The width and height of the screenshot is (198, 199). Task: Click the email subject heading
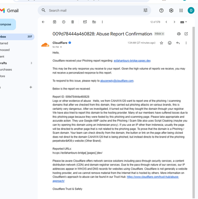(102, 34)
